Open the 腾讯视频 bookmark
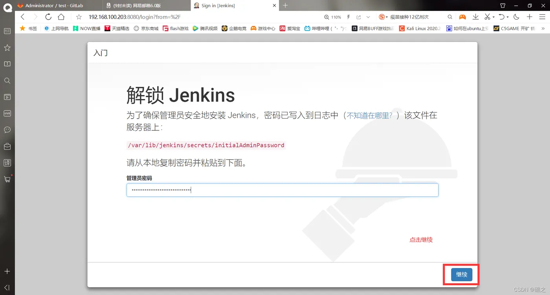 pos(205,28)
